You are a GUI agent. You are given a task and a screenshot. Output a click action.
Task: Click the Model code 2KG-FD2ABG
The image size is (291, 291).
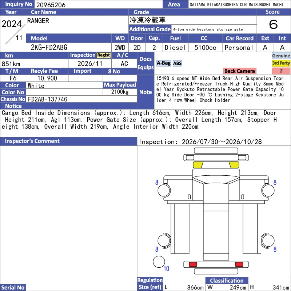point(49,47)
